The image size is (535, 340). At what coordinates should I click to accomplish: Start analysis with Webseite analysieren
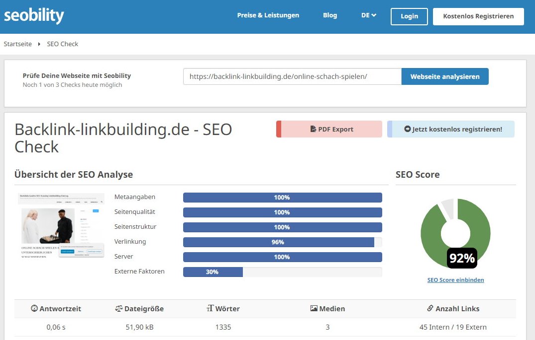(x=444, y=76)
